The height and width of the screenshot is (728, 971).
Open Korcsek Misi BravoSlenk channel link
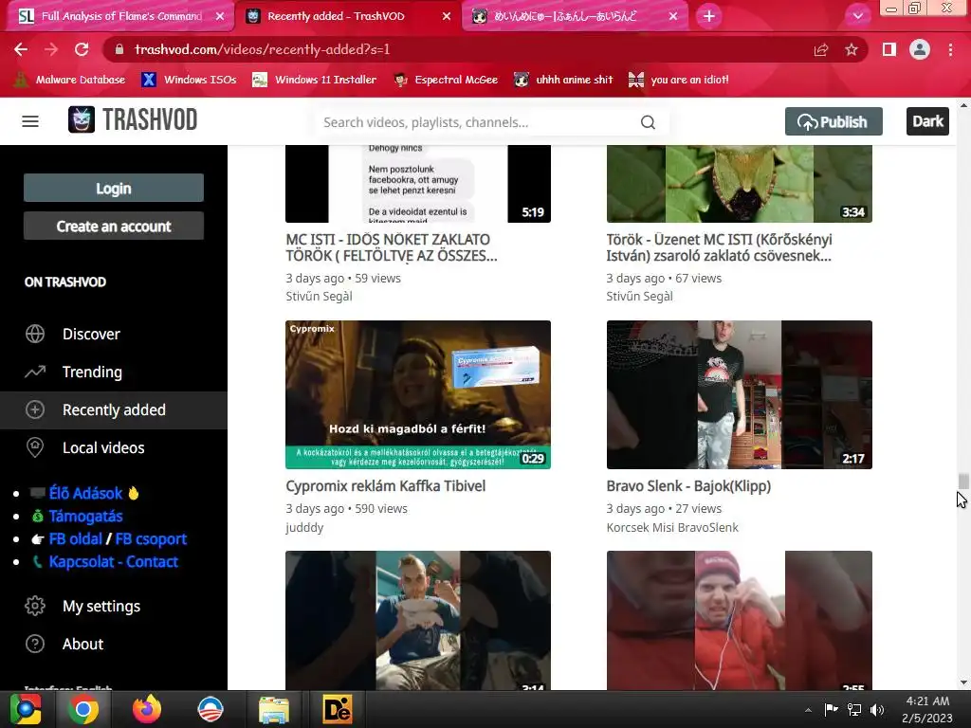tap(672, 527)
